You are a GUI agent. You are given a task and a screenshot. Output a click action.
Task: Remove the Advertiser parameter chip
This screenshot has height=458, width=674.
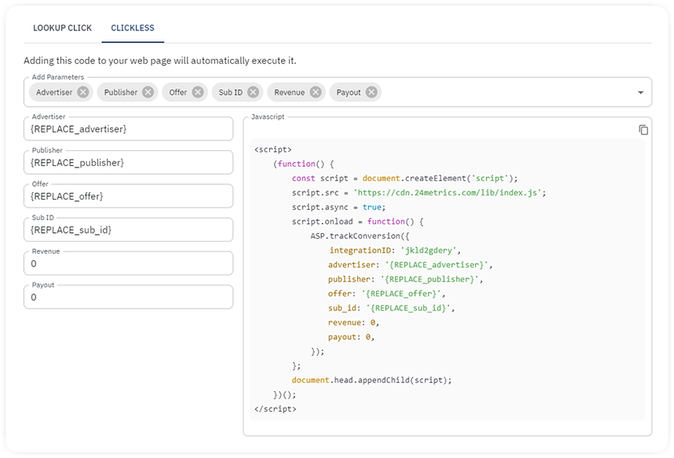click(x=83, y=92)
